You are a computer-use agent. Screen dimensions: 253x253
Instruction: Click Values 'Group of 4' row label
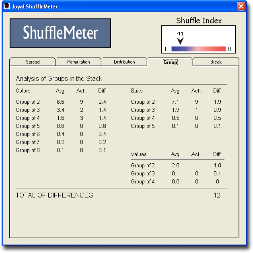143,182
